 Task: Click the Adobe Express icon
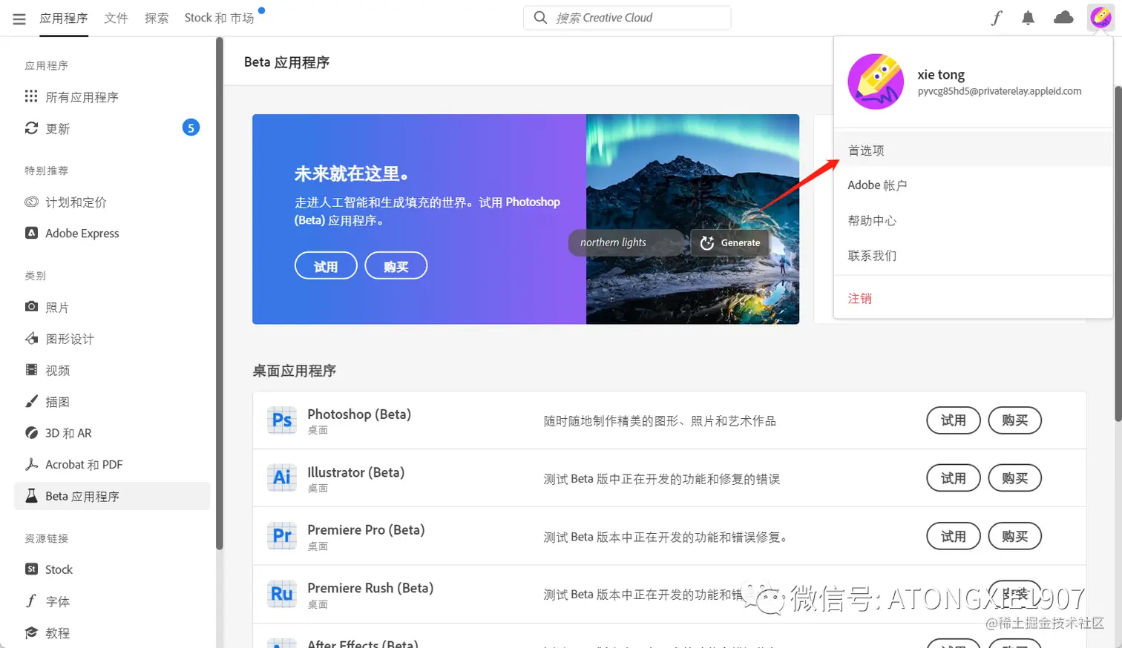[31, 233]
